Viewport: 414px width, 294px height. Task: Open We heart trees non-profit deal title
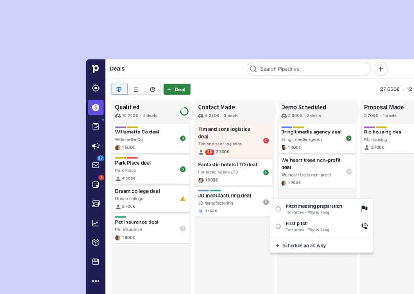pos(311,164)
